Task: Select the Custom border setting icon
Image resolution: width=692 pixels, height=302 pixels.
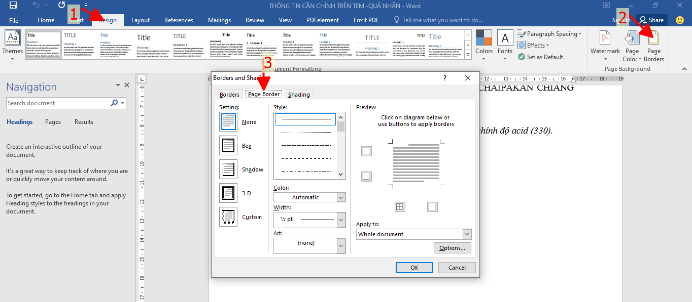Action: point(228,217)
